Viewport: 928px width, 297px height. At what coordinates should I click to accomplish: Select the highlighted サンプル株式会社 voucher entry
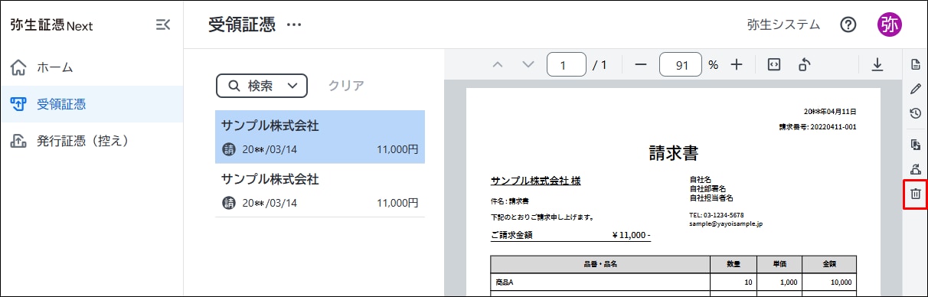pos(320,137)
